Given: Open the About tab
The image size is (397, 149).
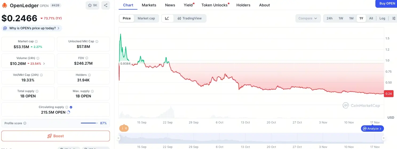Looking at the screenshot, I should [264, 5].
